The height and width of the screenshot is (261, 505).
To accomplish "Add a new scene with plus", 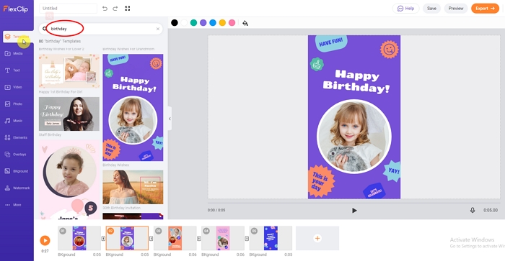I will point(317,238).
